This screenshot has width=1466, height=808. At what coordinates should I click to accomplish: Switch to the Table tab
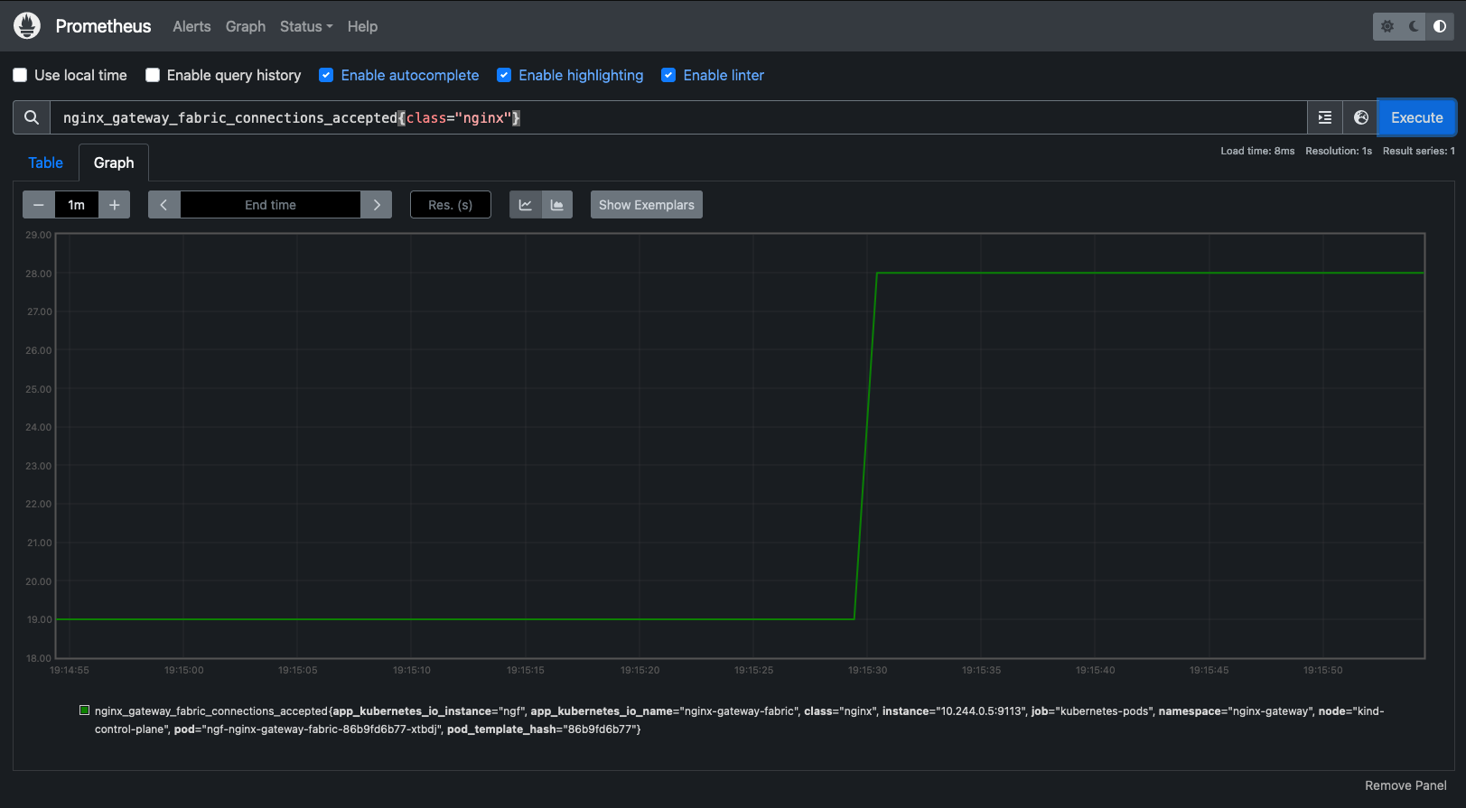click(x=45, y=163)
